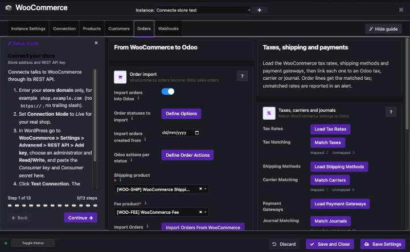Click Match Journals button
Screen dimensions: 410x252
pyautogui.click(x=330, y=221)
